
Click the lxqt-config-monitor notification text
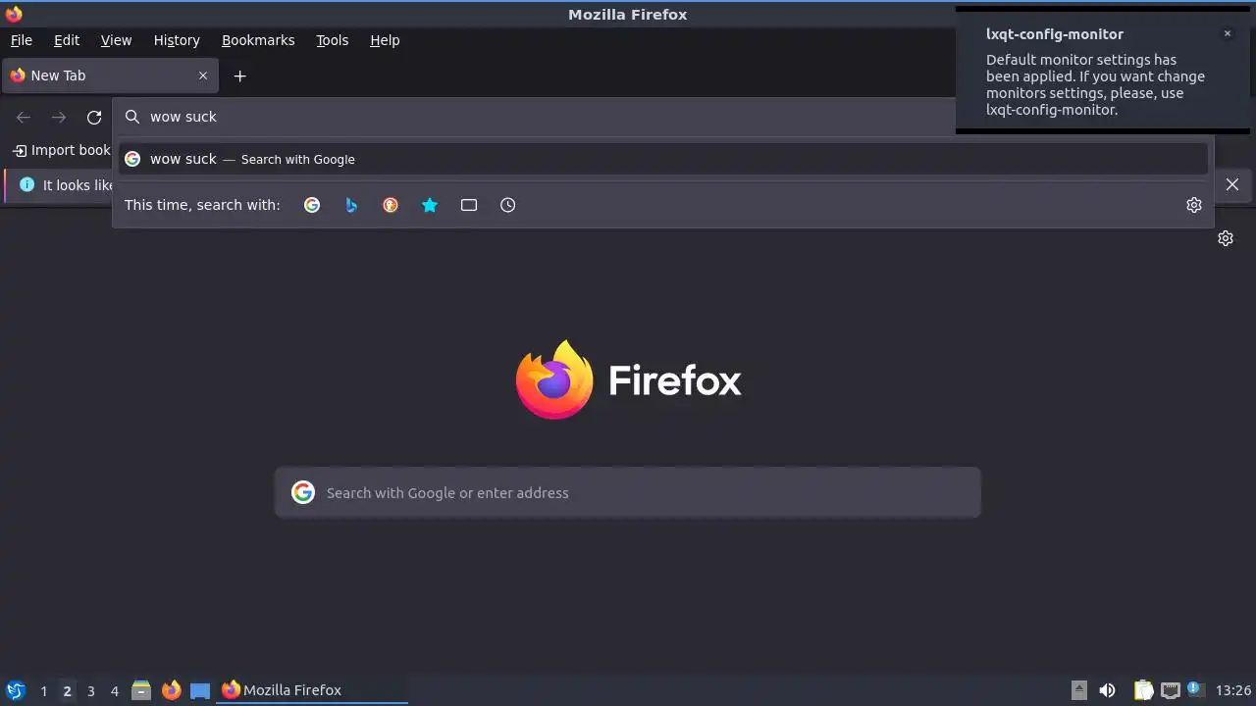(x=1095, y=84)
